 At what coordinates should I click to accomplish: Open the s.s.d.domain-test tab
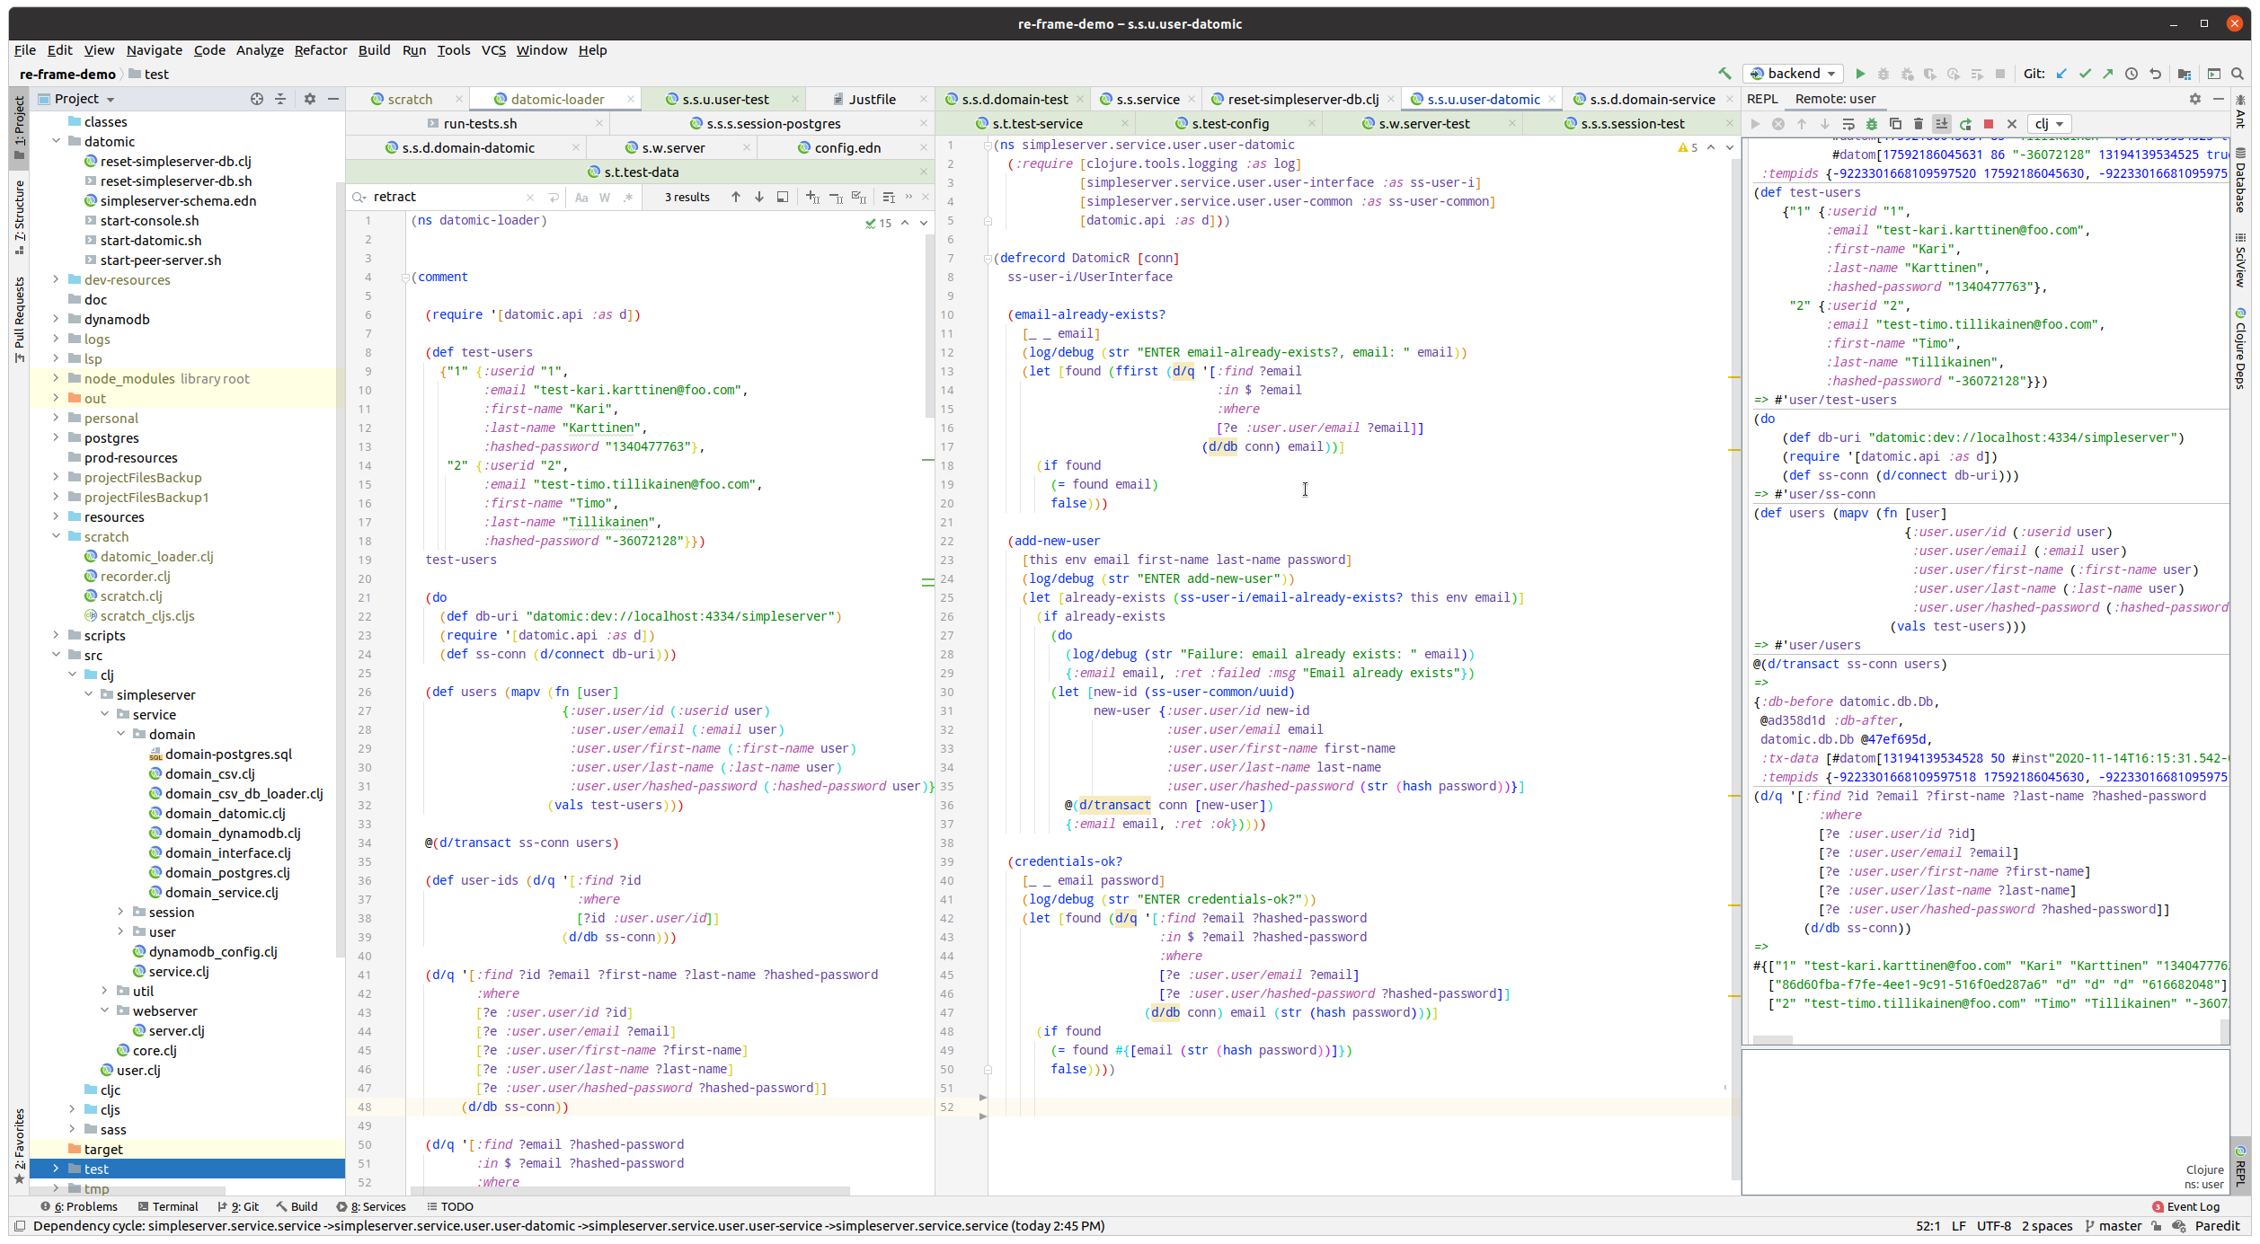[1010, 98]
